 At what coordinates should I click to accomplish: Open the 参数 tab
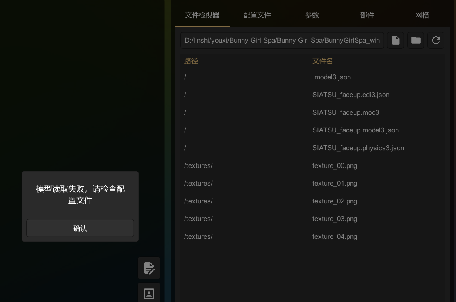312,15
